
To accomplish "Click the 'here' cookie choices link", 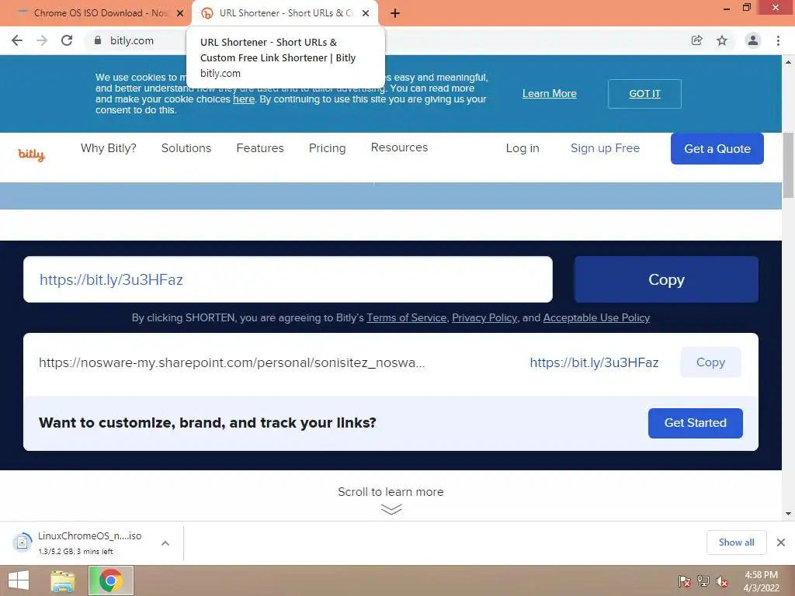I will (x=243, y=99).
